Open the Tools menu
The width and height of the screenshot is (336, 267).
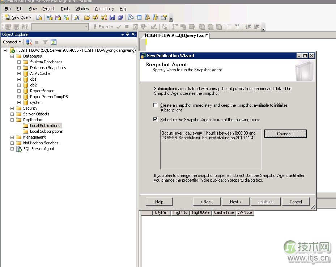click(65, 9)
